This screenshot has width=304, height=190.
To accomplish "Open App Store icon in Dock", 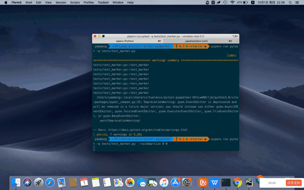I will pyautogui.click(x=176, y=182).
